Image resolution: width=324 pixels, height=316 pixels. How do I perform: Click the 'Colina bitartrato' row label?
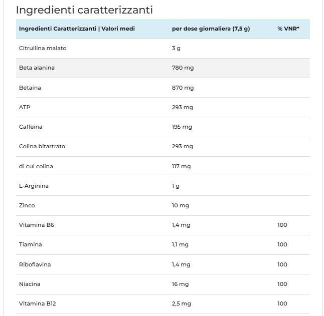coord(42,146)
